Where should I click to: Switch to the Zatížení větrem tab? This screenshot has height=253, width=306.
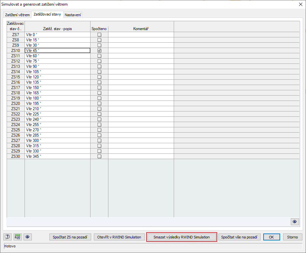point(17,15)
